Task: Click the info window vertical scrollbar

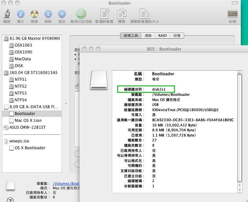Action: tap(239, 127)
